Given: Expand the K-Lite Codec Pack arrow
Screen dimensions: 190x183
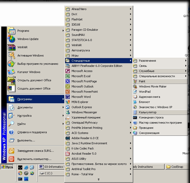Looking at the screenshot, I should click(x=130, y=148).
